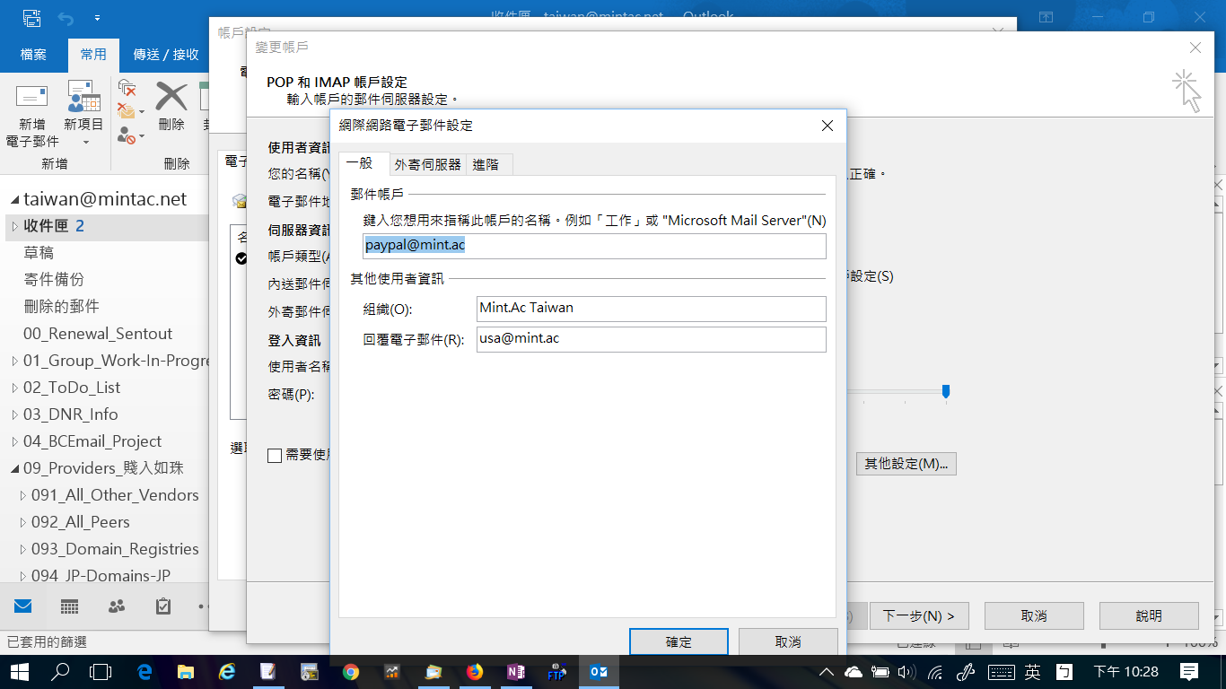Screen dimensions: 1226x689
Task: Switch to the 外寄伺服器 tab
Action: coord(427,165)
